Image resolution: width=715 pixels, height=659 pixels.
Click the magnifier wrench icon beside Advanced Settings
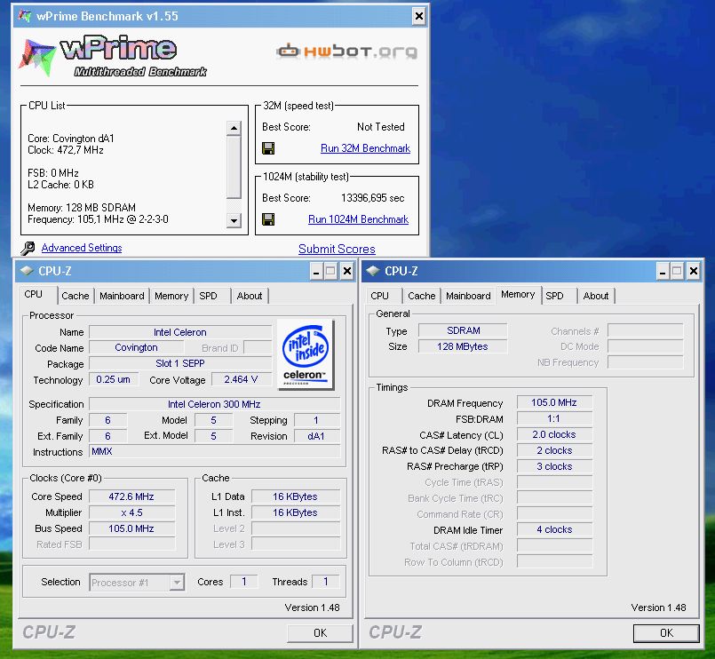click(x=28, y=248)
